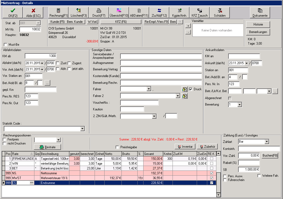
Task: Enable the Must-Be checkbox
Action: coord(5,44)
